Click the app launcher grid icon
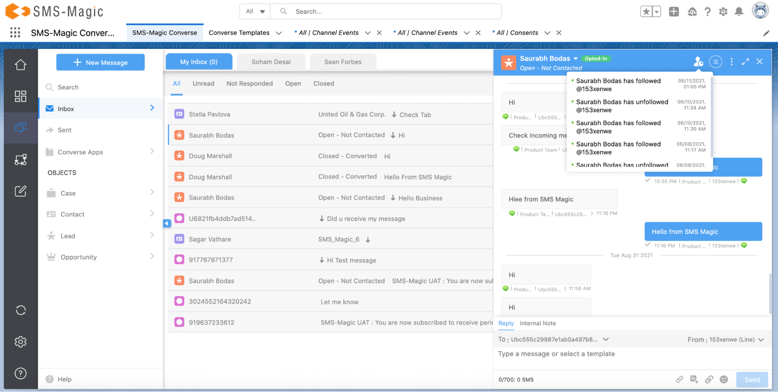This screenshot has height=392, width=778. click(15, 33)
